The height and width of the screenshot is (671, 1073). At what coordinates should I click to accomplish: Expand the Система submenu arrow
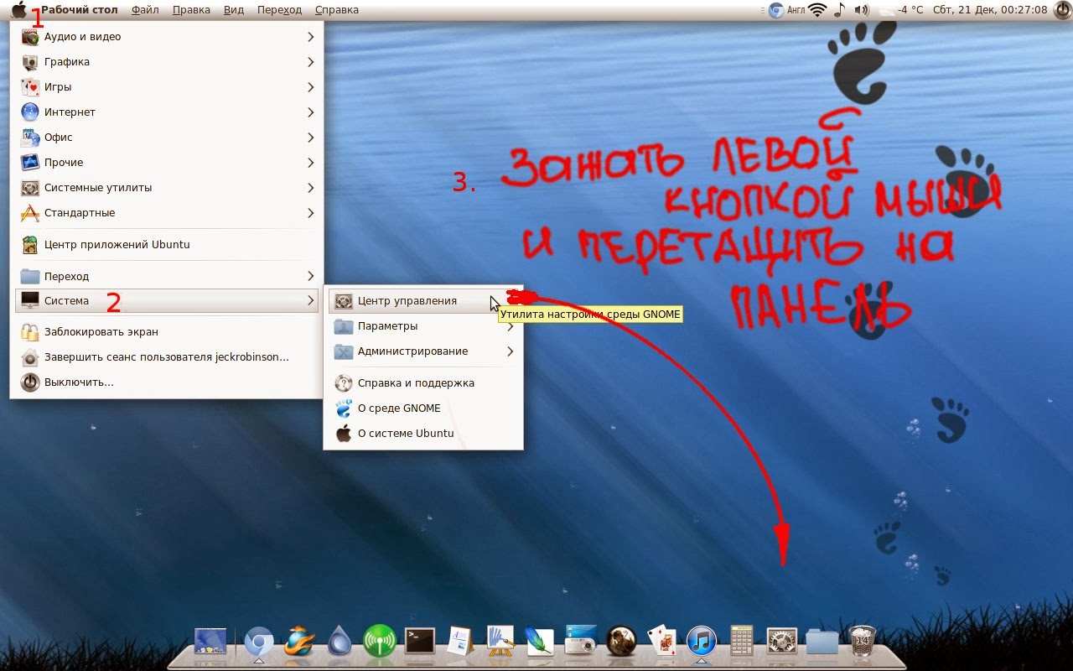click(310, 300)
